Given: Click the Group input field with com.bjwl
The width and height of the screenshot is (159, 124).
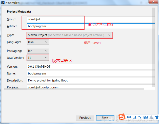Looking at the screenshot, I should tap(91, 19).
